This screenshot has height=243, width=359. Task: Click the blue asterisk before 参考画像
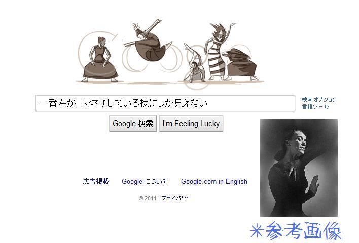click(257, 231)
